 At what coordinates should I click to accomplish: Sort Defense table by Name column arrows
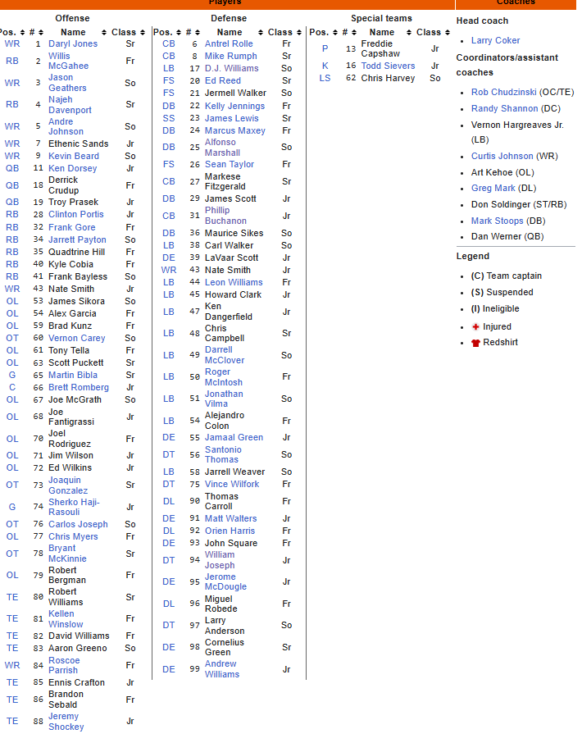[260, 32]
